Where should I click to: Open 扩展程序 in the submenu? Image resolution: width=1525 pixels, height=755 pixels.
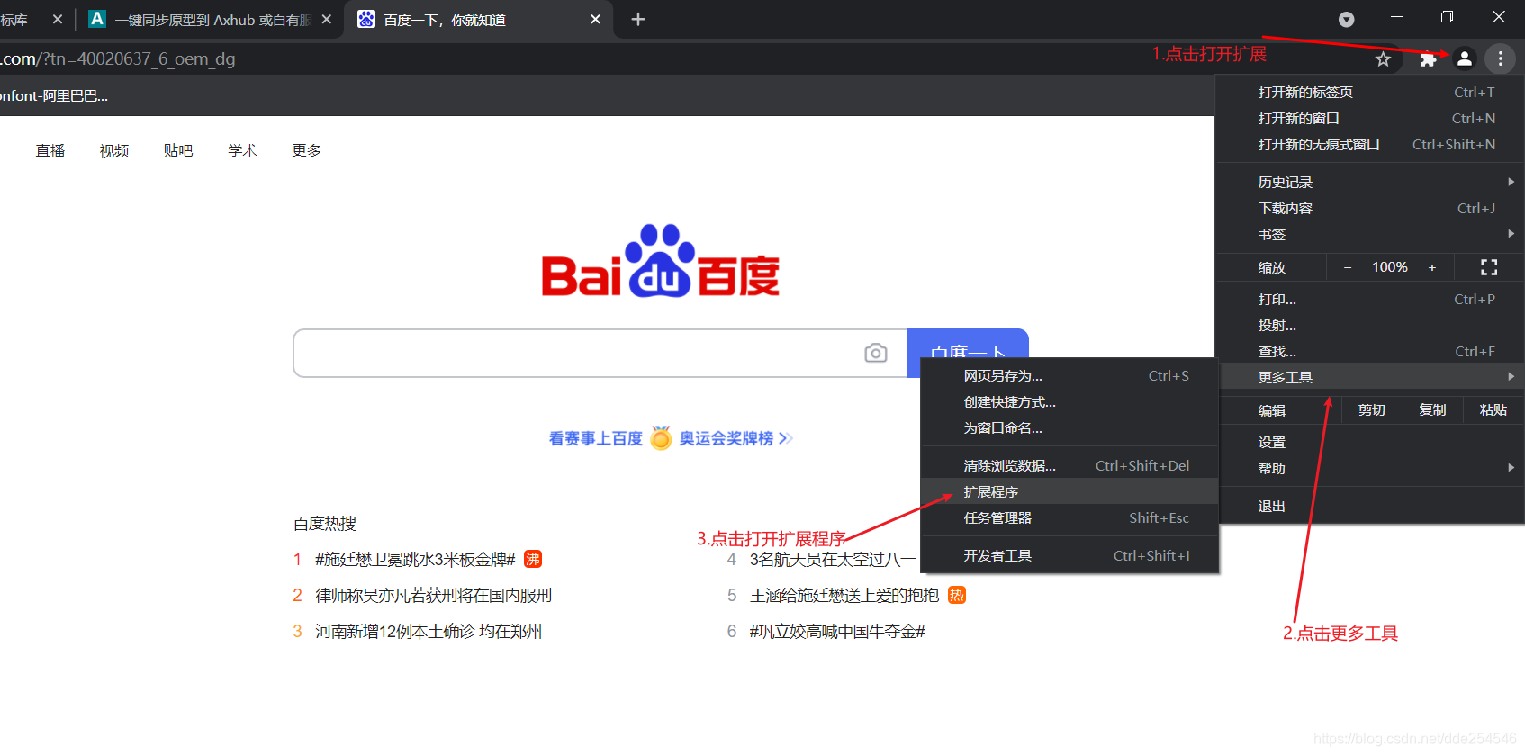pos(1069,491)
